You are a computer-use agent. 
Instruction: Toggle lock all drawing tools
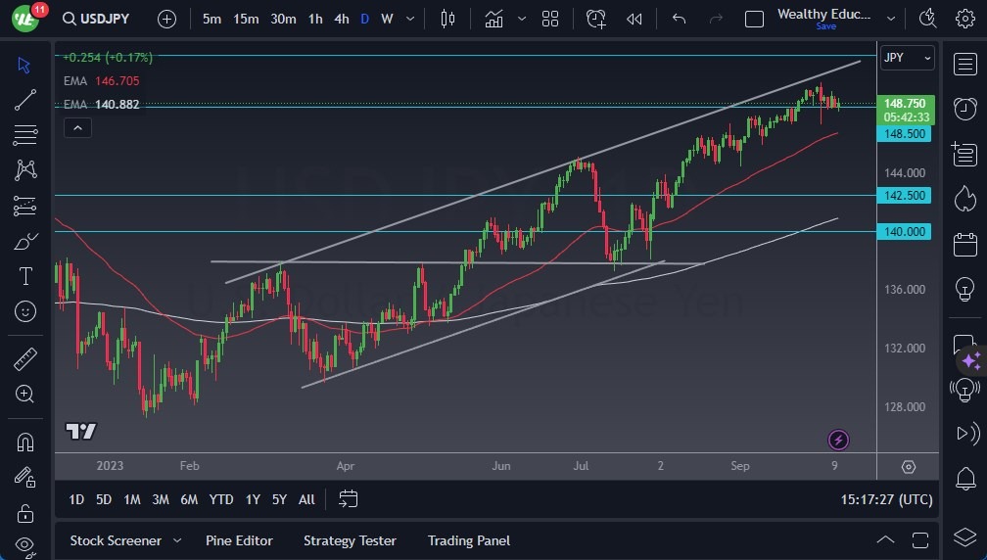[25, 513]
